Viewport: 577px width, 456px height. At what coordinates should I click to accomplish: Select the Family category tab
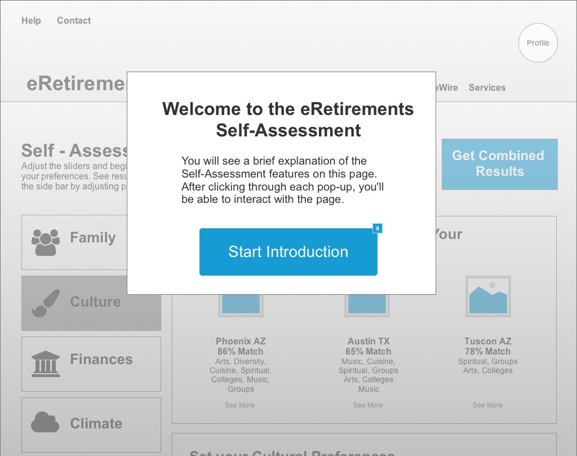point(93,238)
